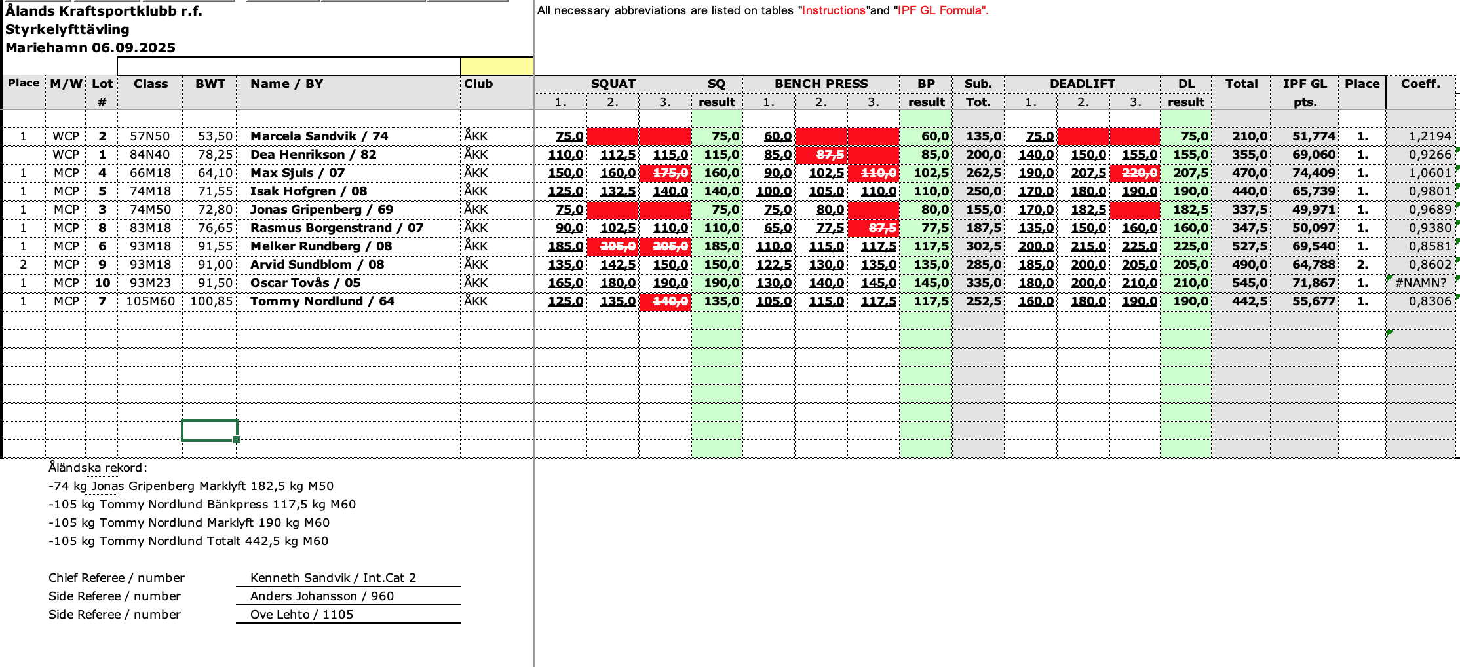Click the red "IPF GL Formula" text

pyautogui.click(x=940, y=10)
